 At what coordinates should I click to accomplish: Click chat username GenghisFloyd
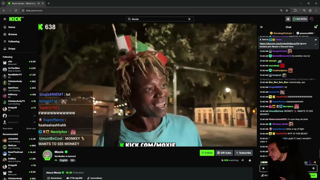pyautogui.click(x=279, y=51)
